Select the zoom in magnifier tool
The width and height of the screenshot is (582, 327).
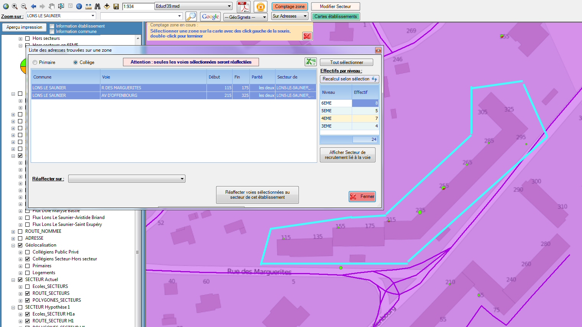click(x=15, y=6)
